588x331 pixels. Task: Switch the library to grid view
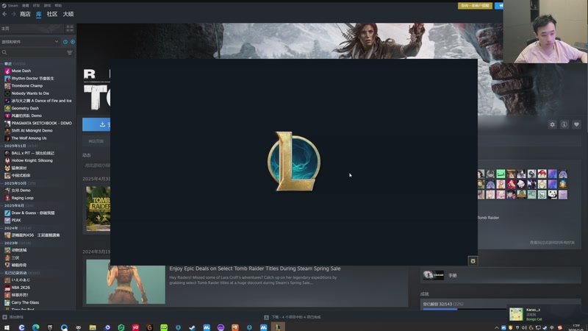pos(70,28)
